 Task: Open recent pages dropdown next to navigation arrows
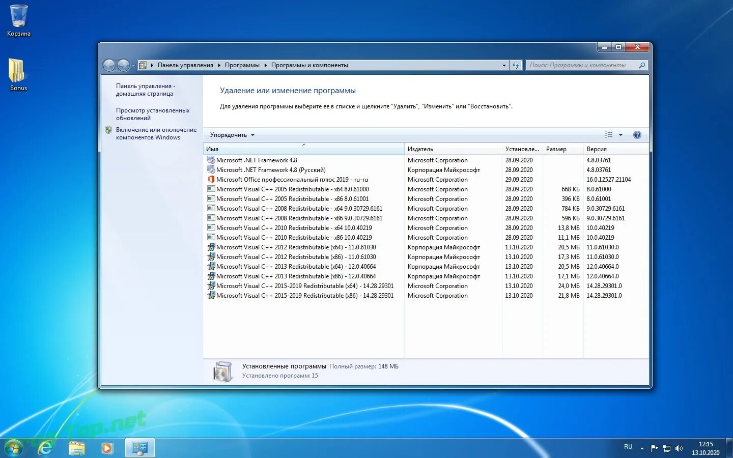pos(133,66)
